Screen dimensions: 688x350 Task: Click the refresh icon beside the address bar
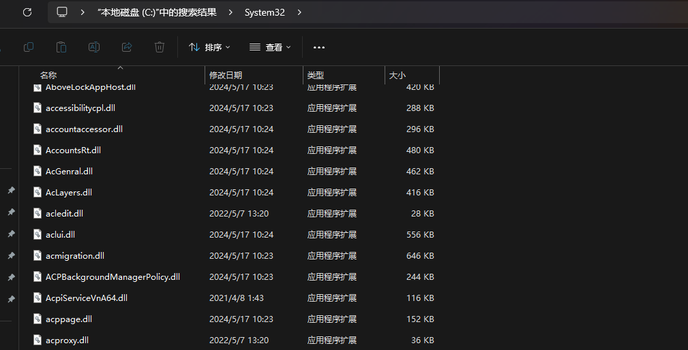[27, 12]
